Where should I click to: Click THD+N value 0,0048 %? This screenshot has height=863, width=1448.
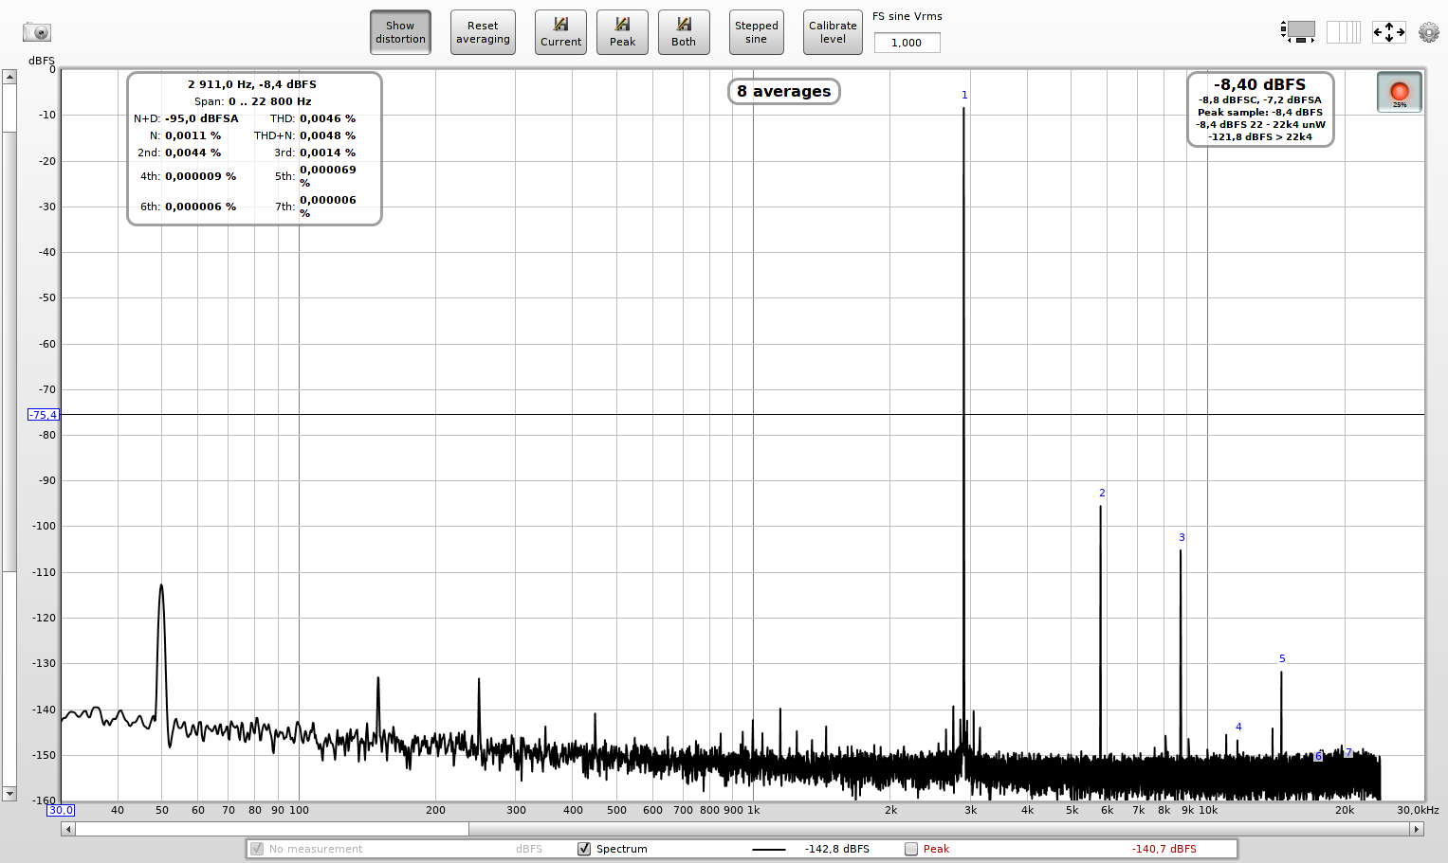click(x=327, y=135)
